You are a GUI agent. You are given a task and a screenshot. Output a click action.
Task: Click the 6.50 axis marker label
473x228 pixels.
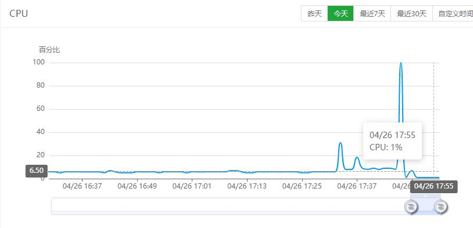pyautogui.click(x=37, y=171)
